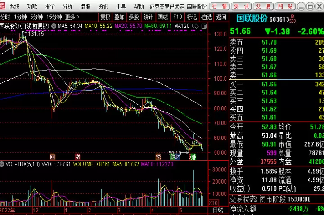Click the 外盘 value 37555
Screen dimensions: 324x215
tap(268, 161)
